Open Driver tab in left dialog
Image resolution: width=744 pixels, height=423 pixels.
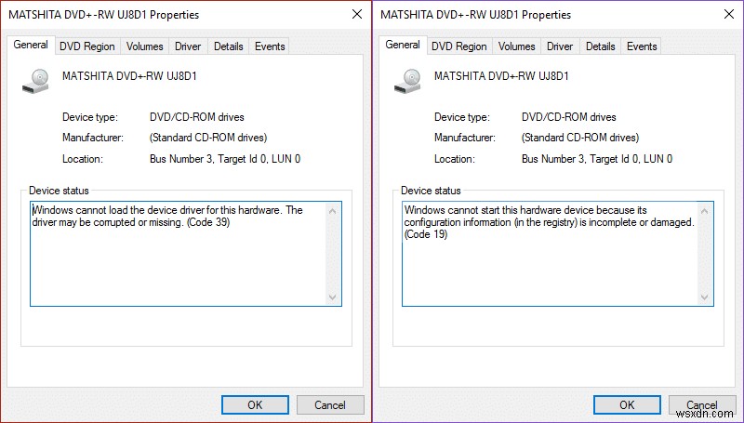(188, 46)
